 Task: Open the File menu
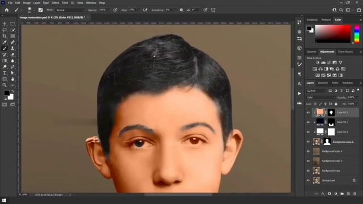pyautogui.click(x=10, y=3)
